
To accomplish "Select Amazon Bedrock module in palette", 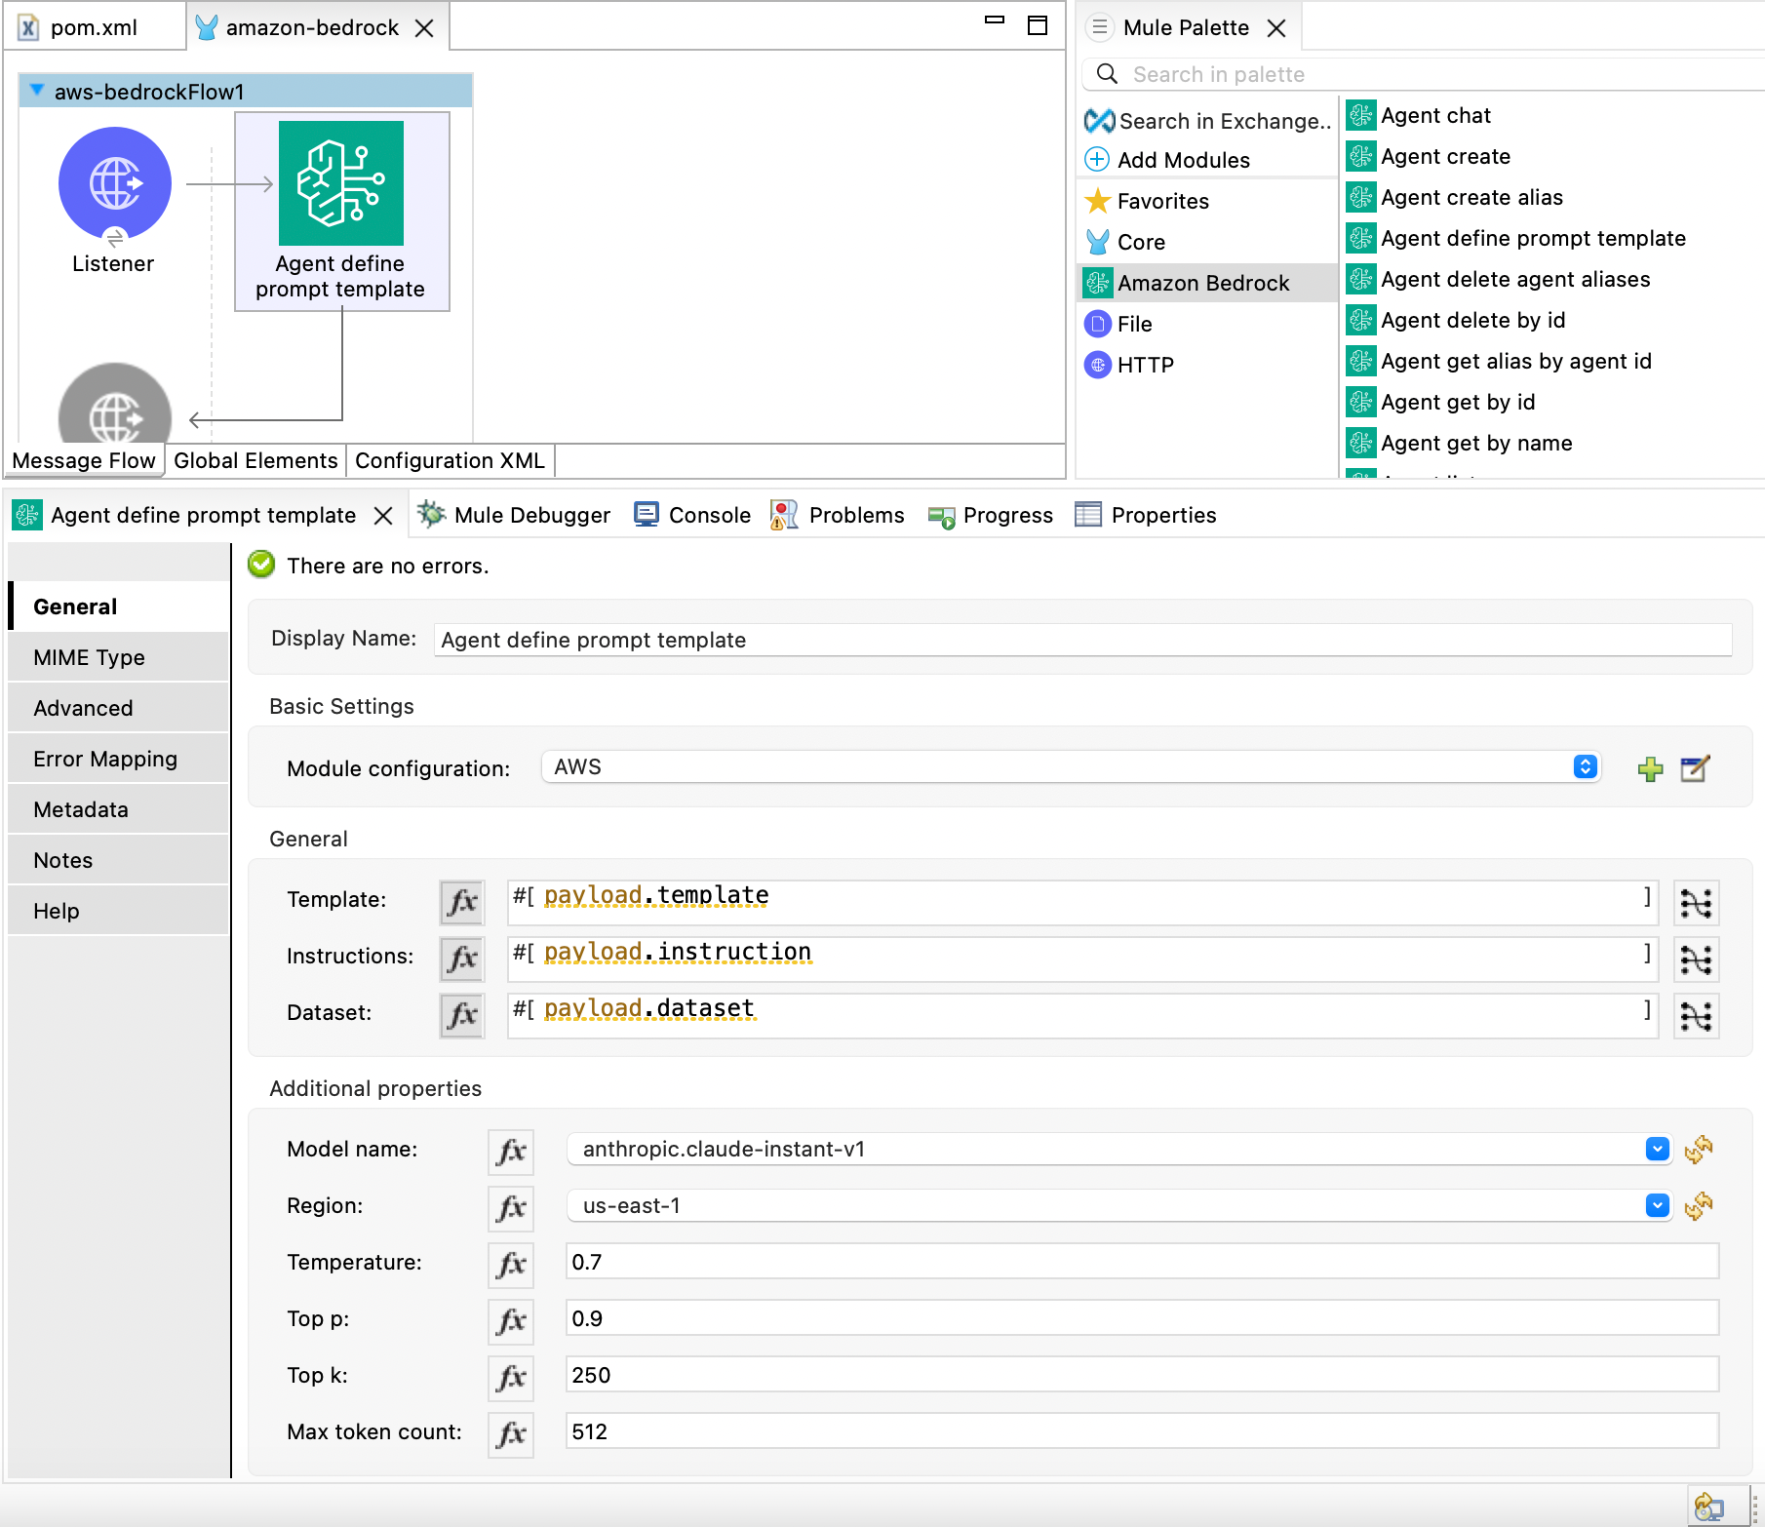I will (1207, 283).
